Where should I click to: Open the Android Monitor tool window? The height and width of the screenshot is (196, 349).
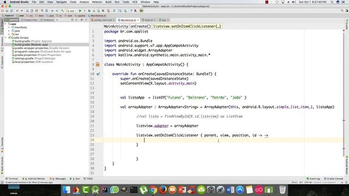click(34, 179)
